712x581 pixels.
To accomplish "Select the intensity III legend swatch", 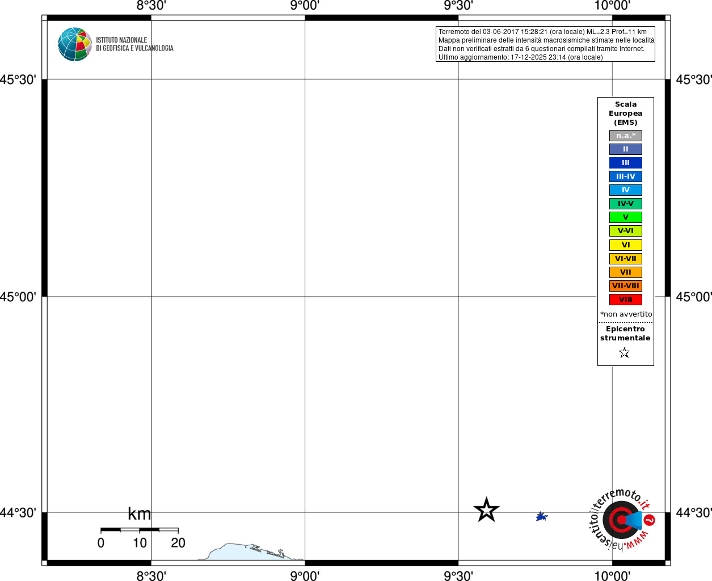I will click(626, 163).
